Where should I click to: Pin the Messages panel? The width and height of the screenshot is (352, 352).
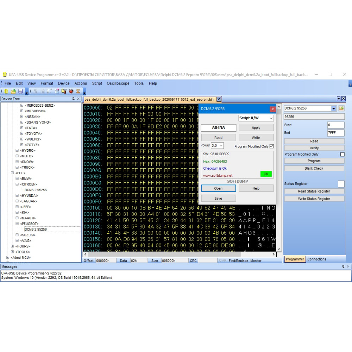pos(343,266)
